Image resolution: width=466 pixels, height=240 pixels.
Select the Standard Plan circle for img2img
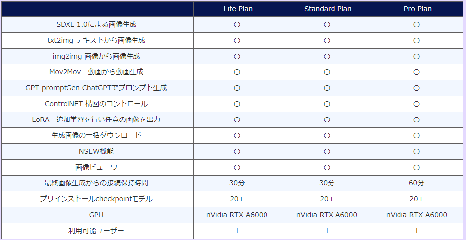[x=327, y=56]
